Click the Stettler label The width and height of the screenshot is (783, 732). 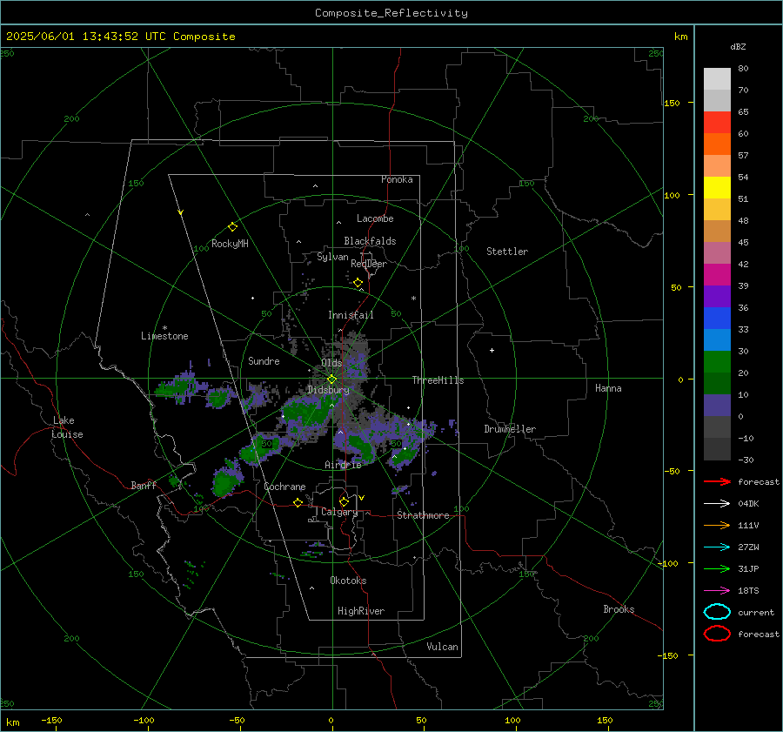tap(507, 252)
